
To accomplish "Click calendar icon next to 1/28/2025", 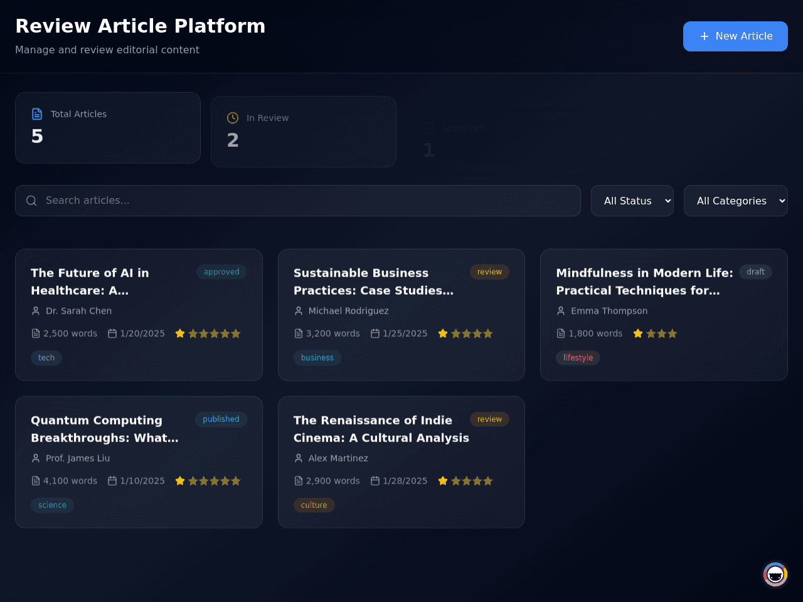I will pos(375,481).
